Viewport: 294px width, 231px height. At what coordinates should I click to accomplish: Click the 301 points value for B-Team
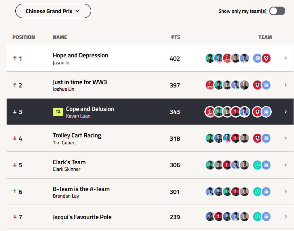175,191
